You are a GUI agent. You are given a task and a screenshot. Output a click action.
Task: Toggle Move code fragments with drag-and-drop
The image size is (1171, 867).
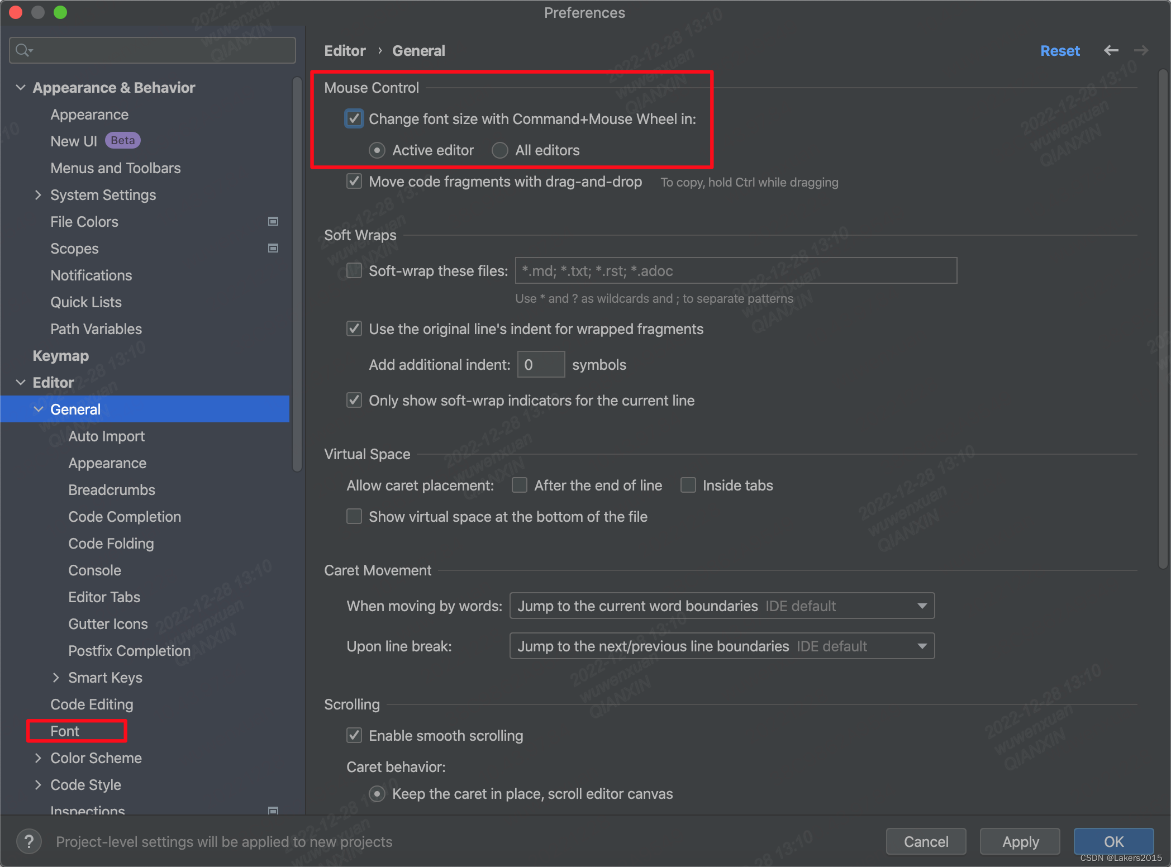pos(355,182)
